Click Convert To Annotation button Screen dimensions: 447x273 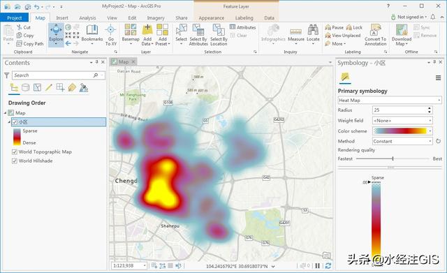[x=376, y=35]
